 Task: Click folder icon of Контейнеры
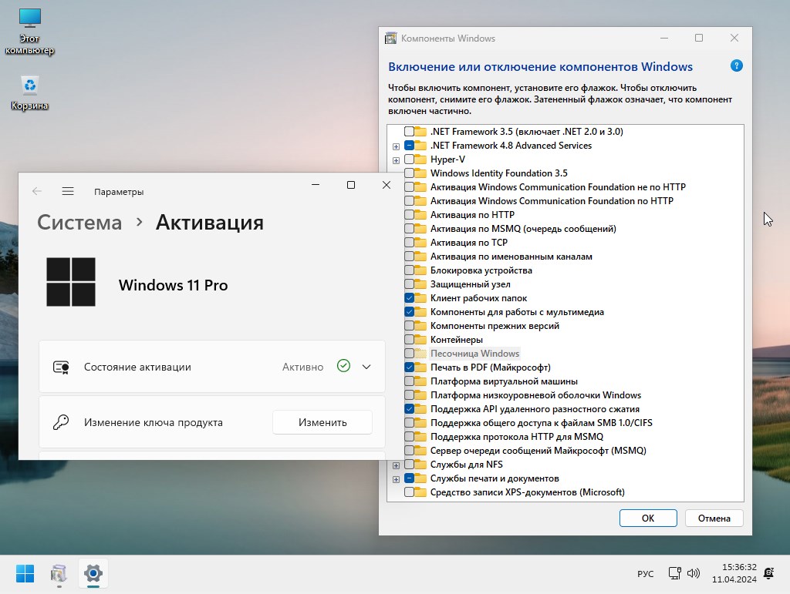pyautogui.click(x=420, y=340)
